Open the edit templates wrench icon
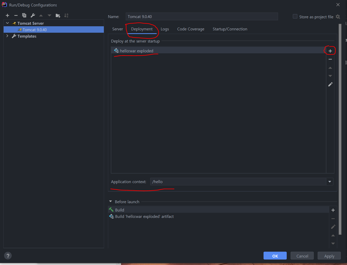Viewport: 347px width, 265px height. 33,15
